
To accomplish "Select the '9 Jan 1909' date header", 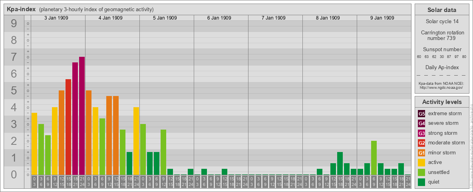I will [x=382, y=18].
